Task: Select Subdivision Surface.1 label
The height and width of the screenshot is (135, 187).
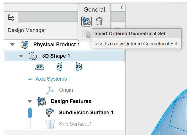Action: click(x=86, y=113)
